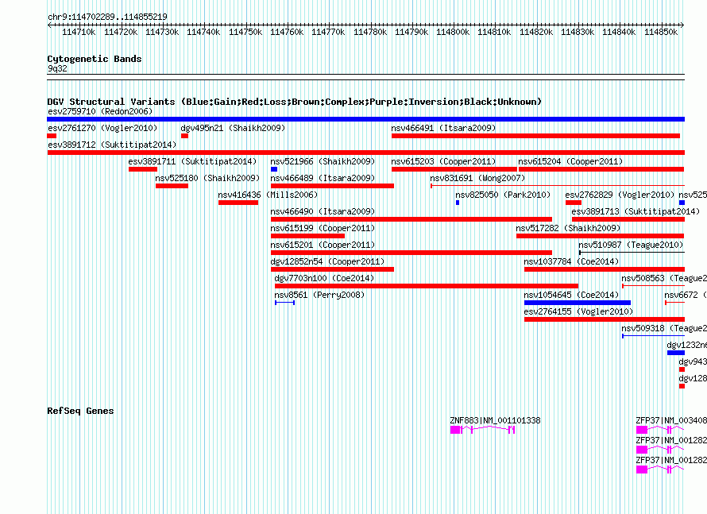Click dgv12852n54 (Cooper2011) variant label
Image resolution: width=707 pixels, height=514 pixels.
328,261
